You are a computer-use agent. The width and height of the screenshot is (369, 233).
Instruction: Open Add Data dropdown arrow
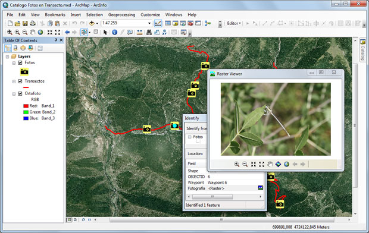(97, 23)
